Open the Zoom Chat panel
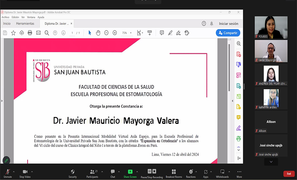The height and width of the screenshot is (180, 297). click(x=113, y=173)
